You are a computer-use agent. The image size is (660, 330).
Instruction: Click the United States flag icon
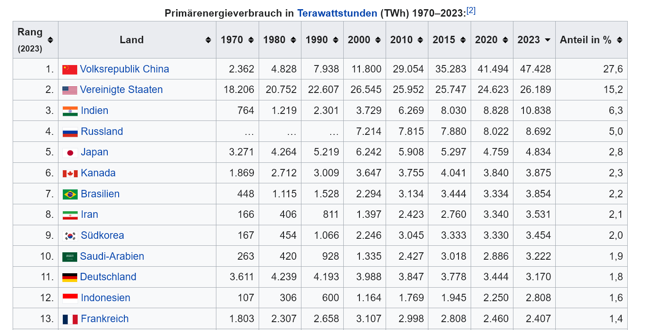pos(70,90)
